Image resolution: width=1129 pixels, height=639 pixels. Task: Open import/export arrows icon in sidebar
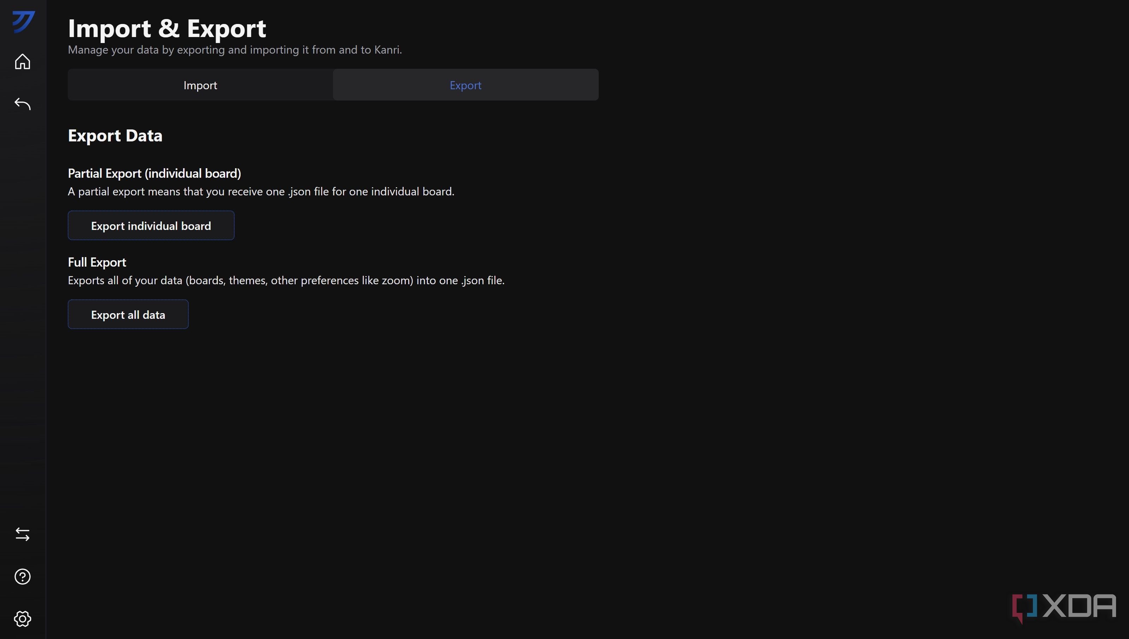pyautogui.click(x=22, y=534)
